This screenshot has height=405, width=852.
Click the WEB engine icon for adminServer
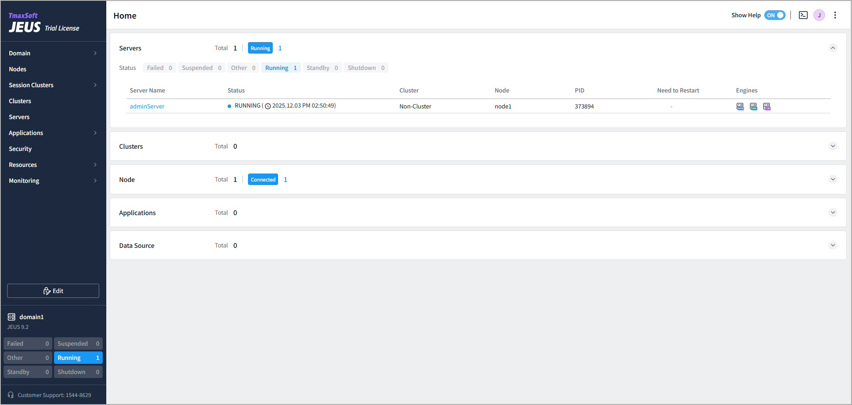pos(740,107)
